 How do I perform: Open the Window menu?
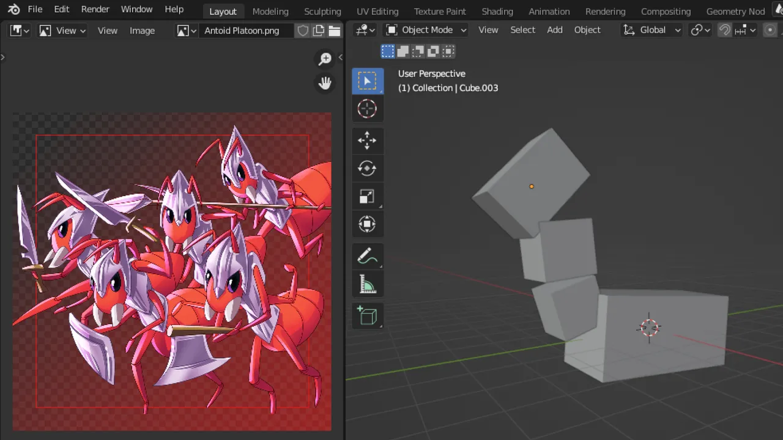coord(136,9)
